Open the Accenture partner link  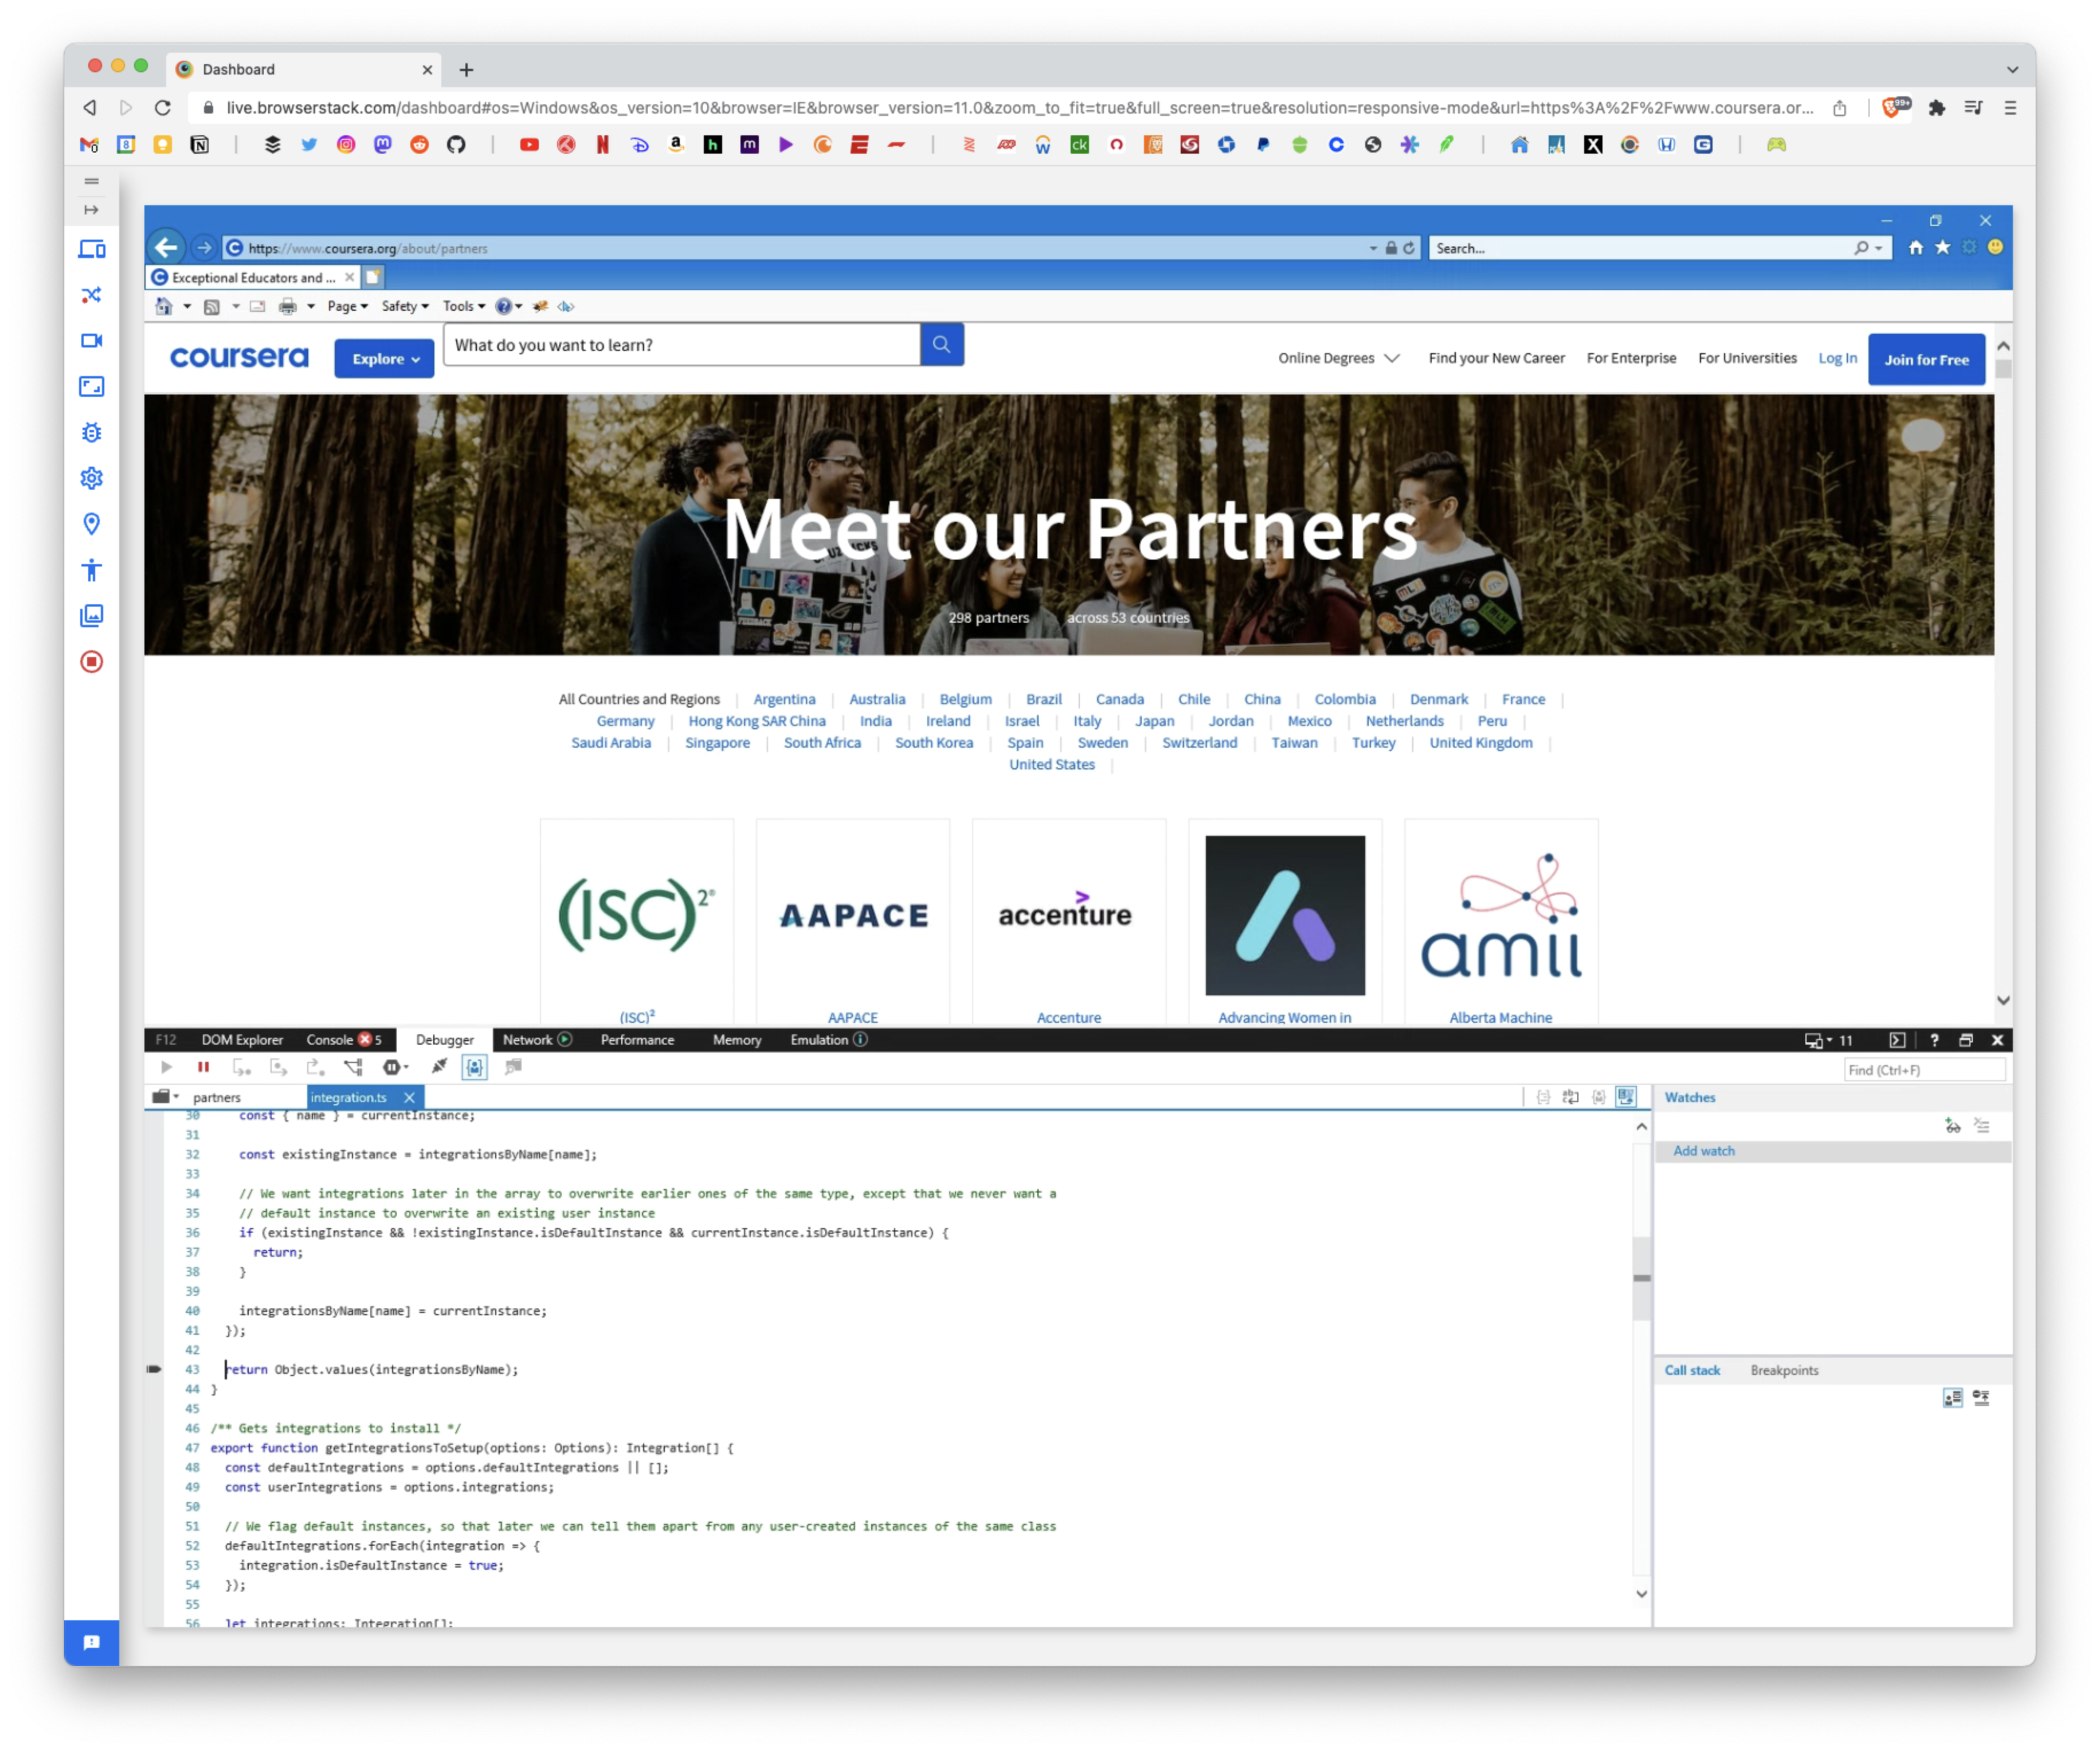click(x=1068, y=1018)
